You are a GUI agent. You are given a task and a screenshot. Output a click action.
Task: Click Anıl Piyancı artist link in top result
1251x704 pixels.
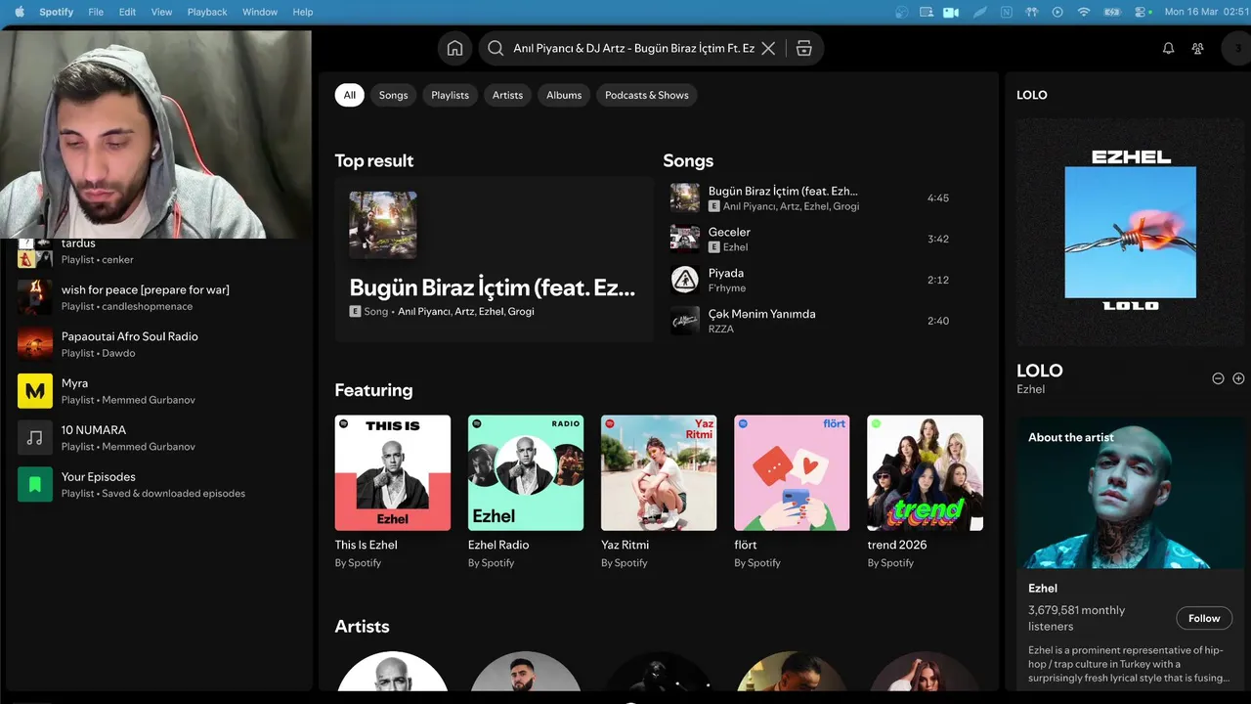[424, 311]
